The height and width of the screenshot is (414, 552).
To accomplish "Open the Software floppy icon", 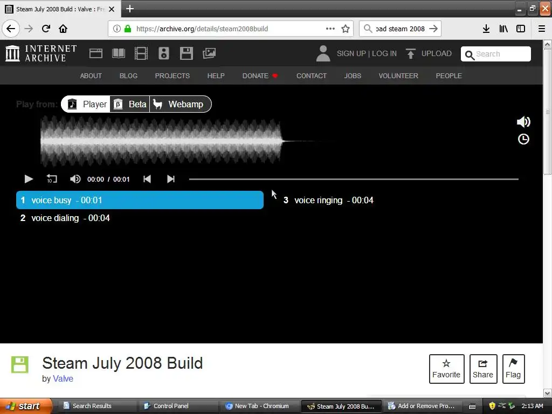I will [186, 53].
